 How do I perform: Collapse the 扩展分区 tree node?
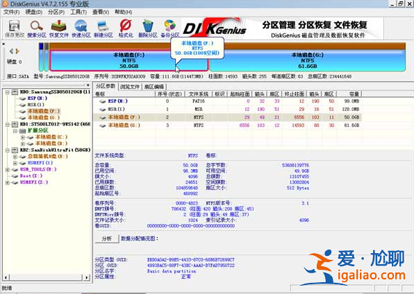pyautogui.click(x=15, y=131)
